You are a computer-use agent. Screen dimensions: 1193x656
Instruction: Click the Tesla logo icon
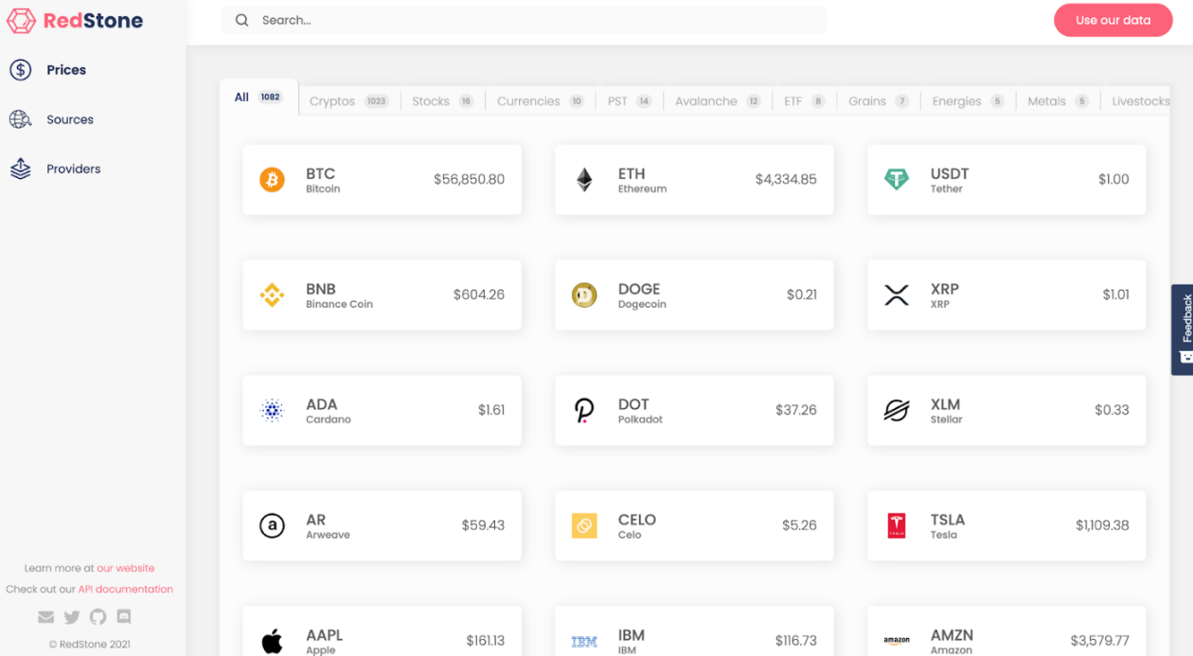896,525
